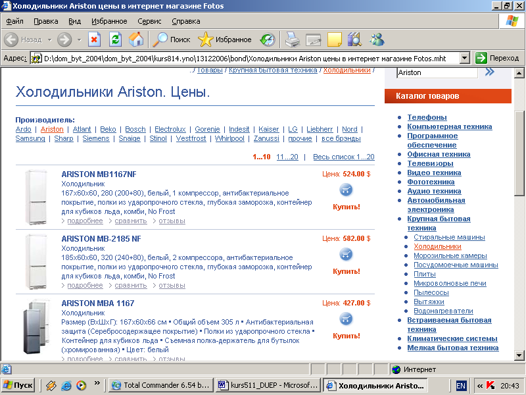The width and height of the screenshot is (526, 395).
Task: Go to results page 11...20
Action: pos(287,157)
